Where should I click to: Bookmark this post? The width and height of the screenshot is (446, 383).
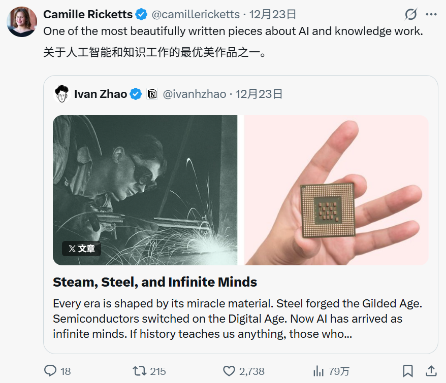coord(407,371)
